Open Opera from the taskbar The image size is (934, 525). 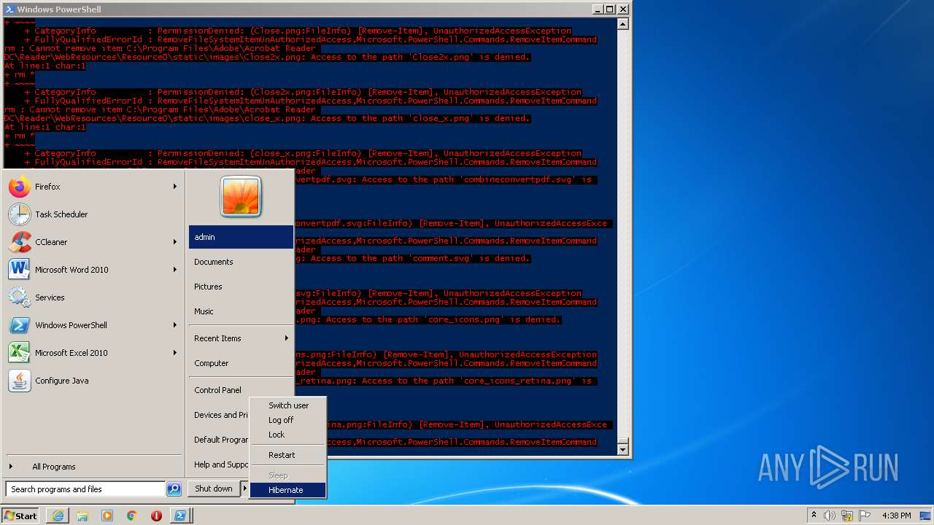pyautogui.click(x=156, y=516)
